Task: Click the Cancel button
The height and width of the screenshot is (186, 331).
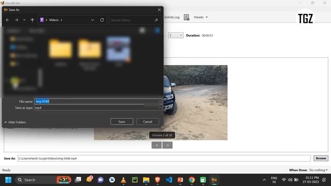Action: (147, 122)
